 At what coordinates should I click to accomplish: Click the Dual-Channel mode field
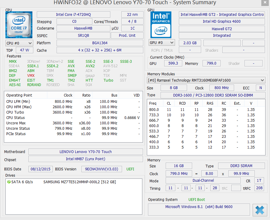203,181
